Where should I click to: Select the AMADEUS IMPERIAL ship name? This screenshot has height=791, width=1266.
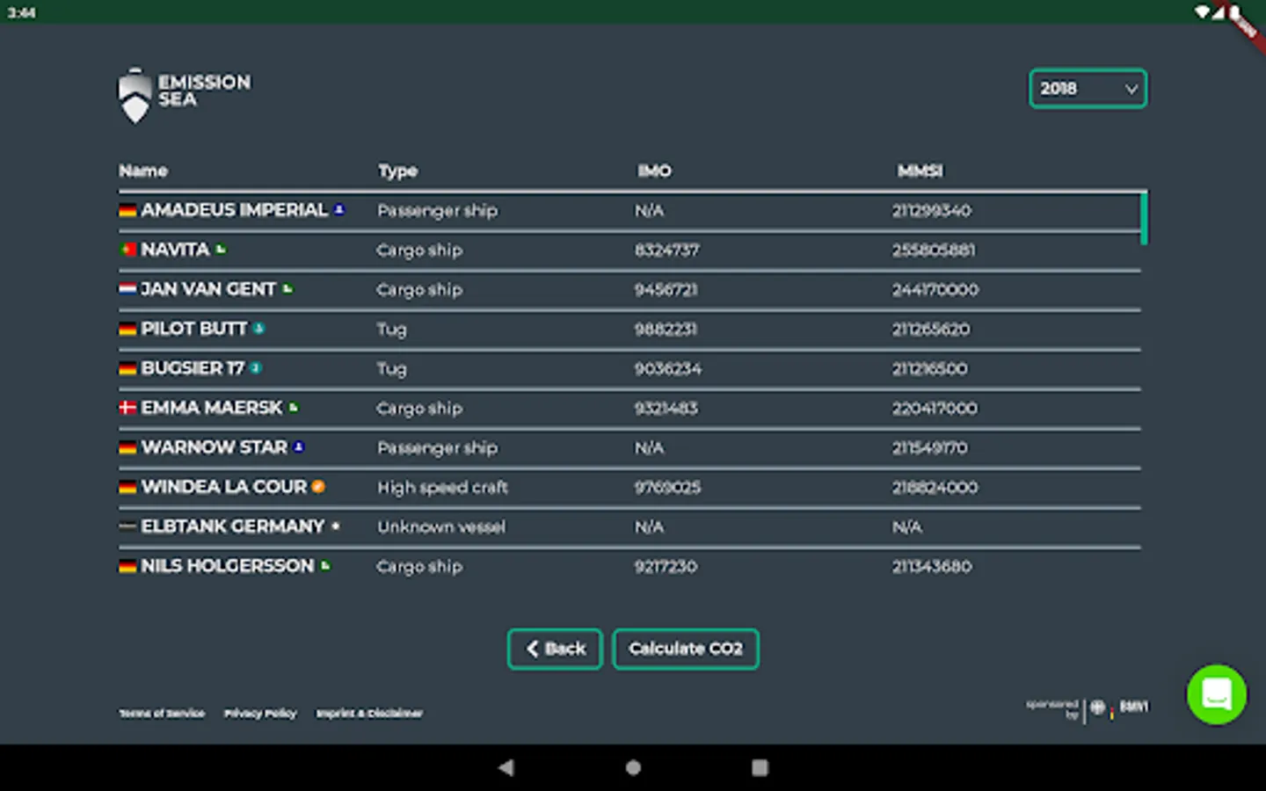[x=234, y=210]
